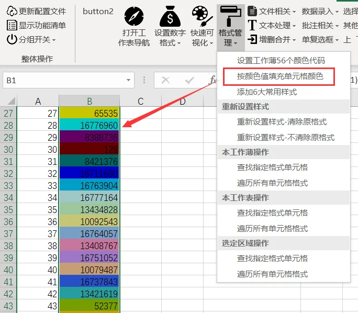Click the paint roller 格式管理 icon
Image resolution: width=358 pixels, height=313 pixels.
231,16
